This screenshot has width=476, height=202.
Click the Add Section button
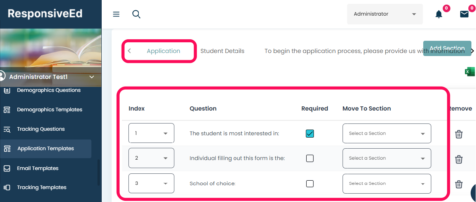point(447,48)
